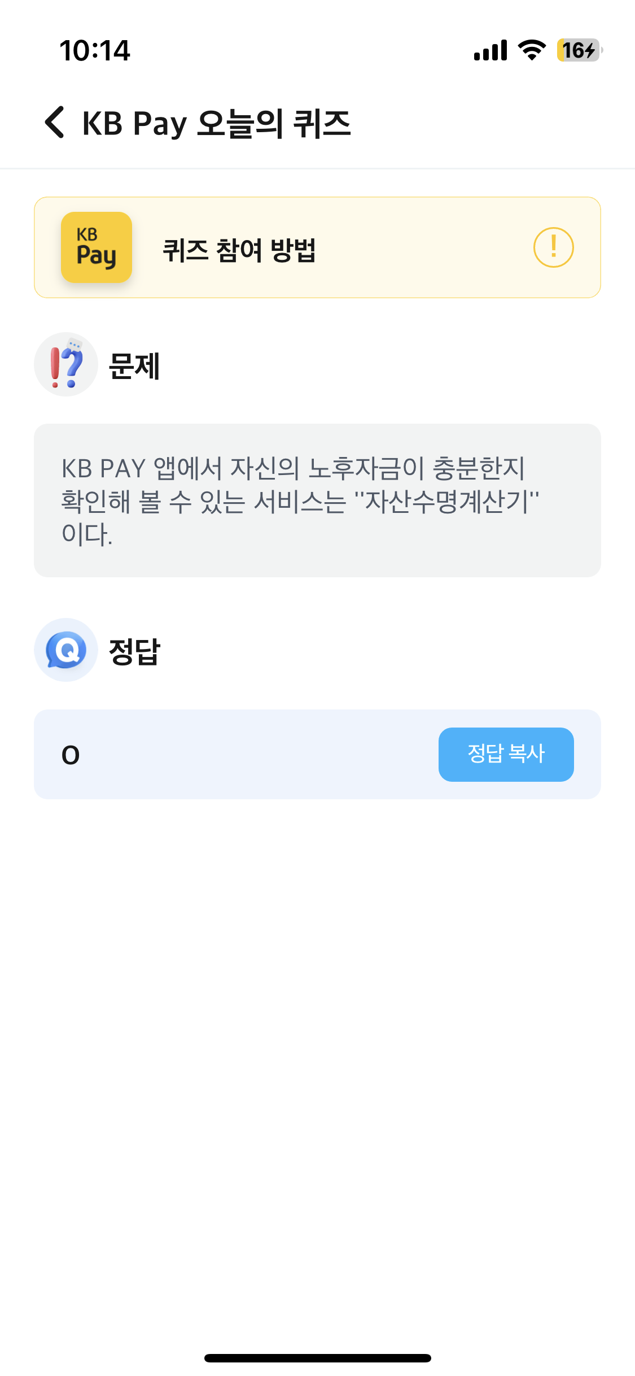Image resolution: width=635 pixels, height=1376 pixels.
Task: Tap the 정답 section heading
Action: (134, 651)
